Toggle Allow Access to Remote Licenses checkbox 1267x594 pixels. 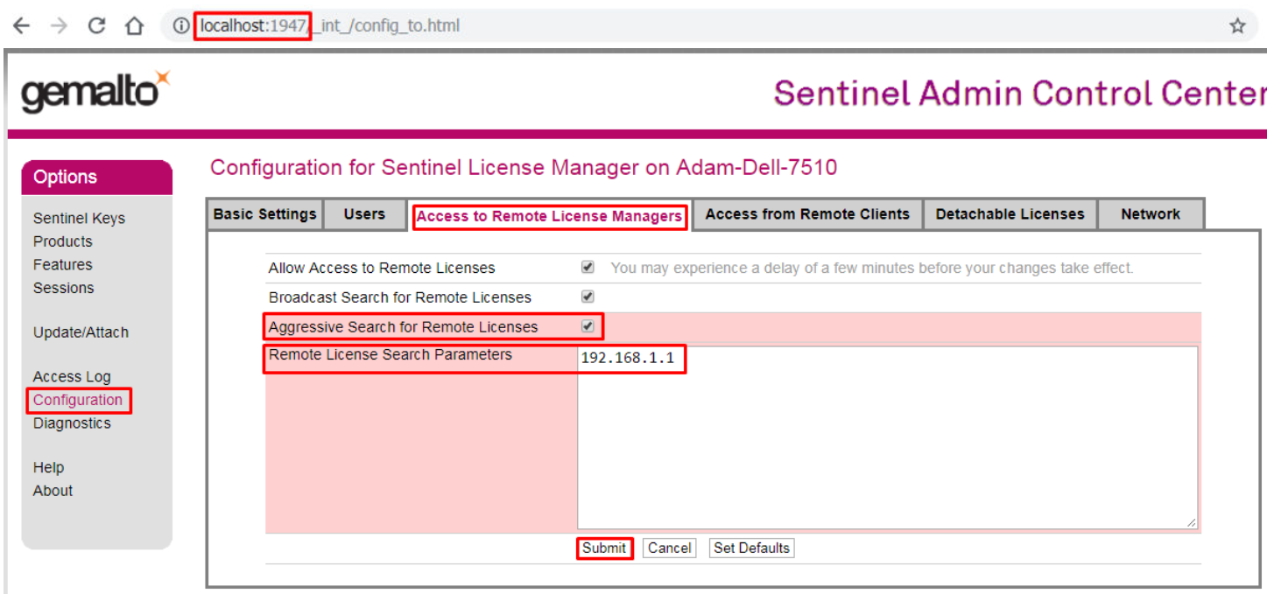tap(588, 267)
